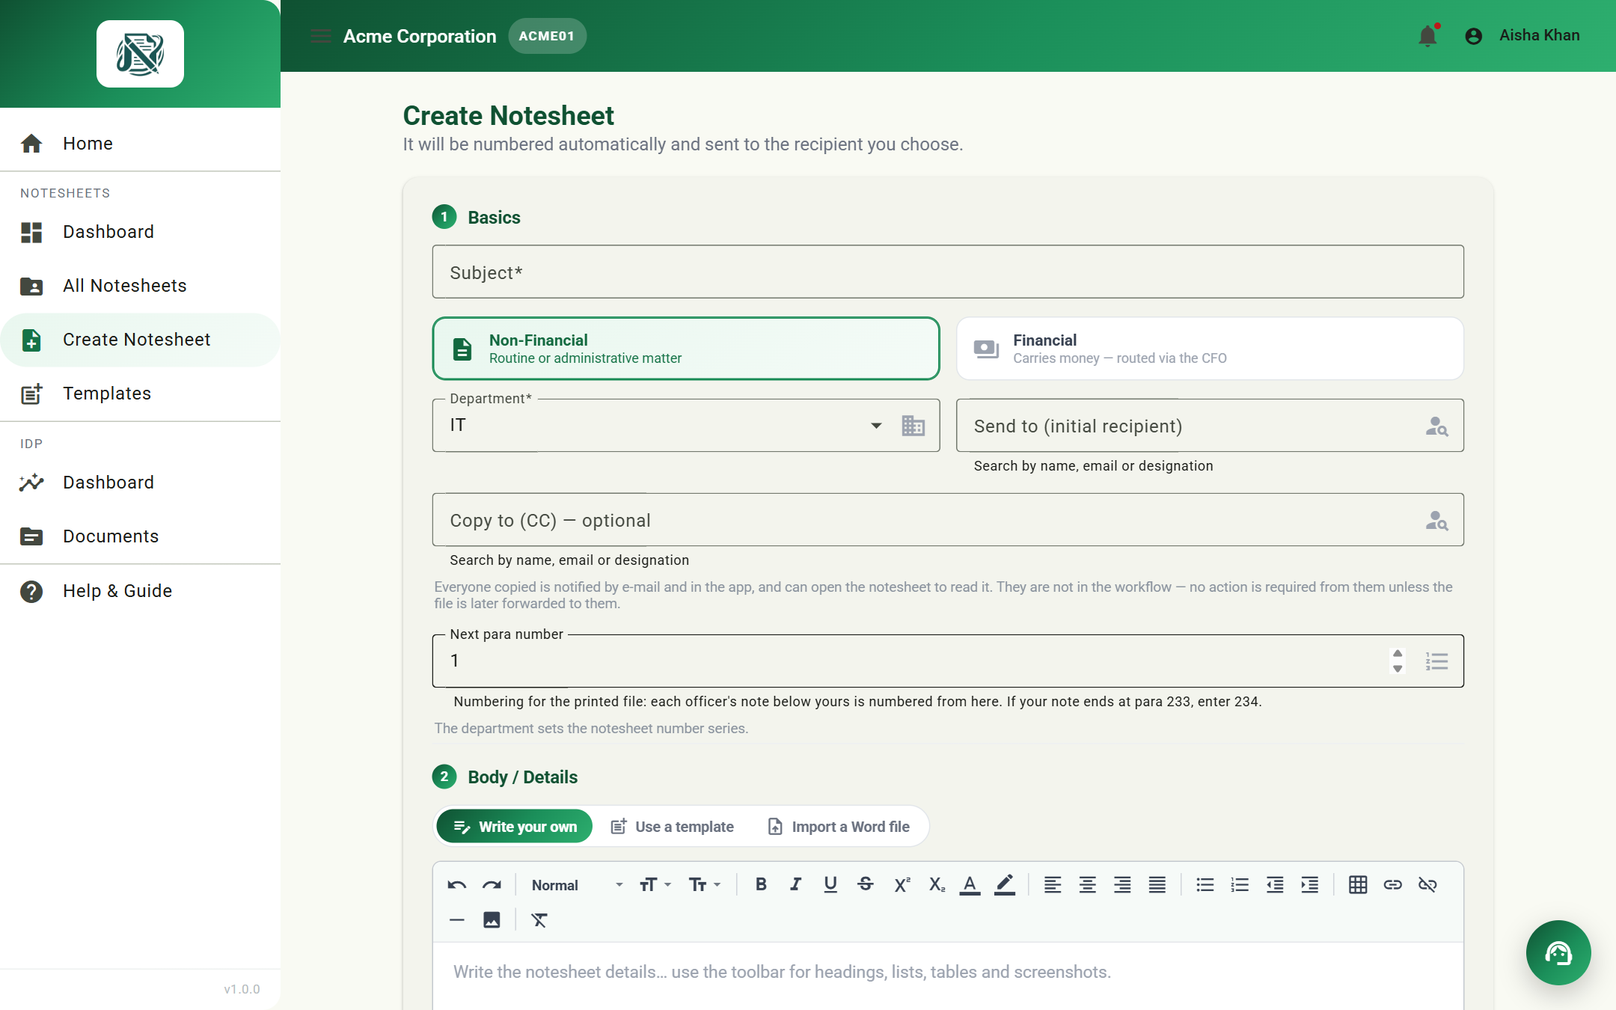Go to Templates in sidebar
The width and height of the screenshot is (1616, 1010).
coord(140,394)
